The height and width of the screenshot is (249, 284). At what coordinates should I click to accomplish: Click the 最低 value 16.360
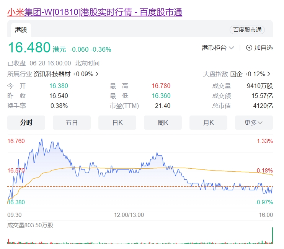(161, 96)
